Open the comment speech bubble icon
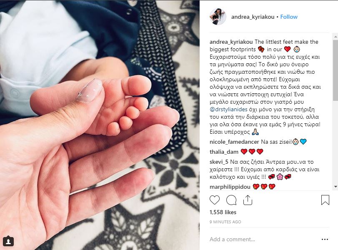The image size is (338, 250). [231, 200]
